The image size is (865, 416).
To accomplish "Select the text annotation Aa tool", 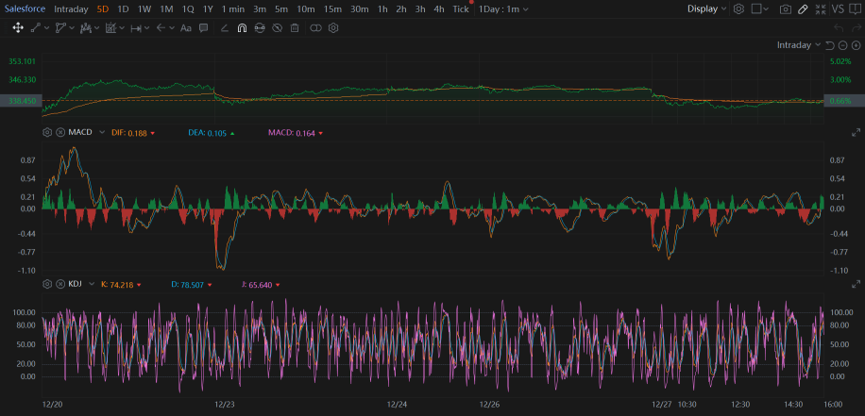I will 186,28.
